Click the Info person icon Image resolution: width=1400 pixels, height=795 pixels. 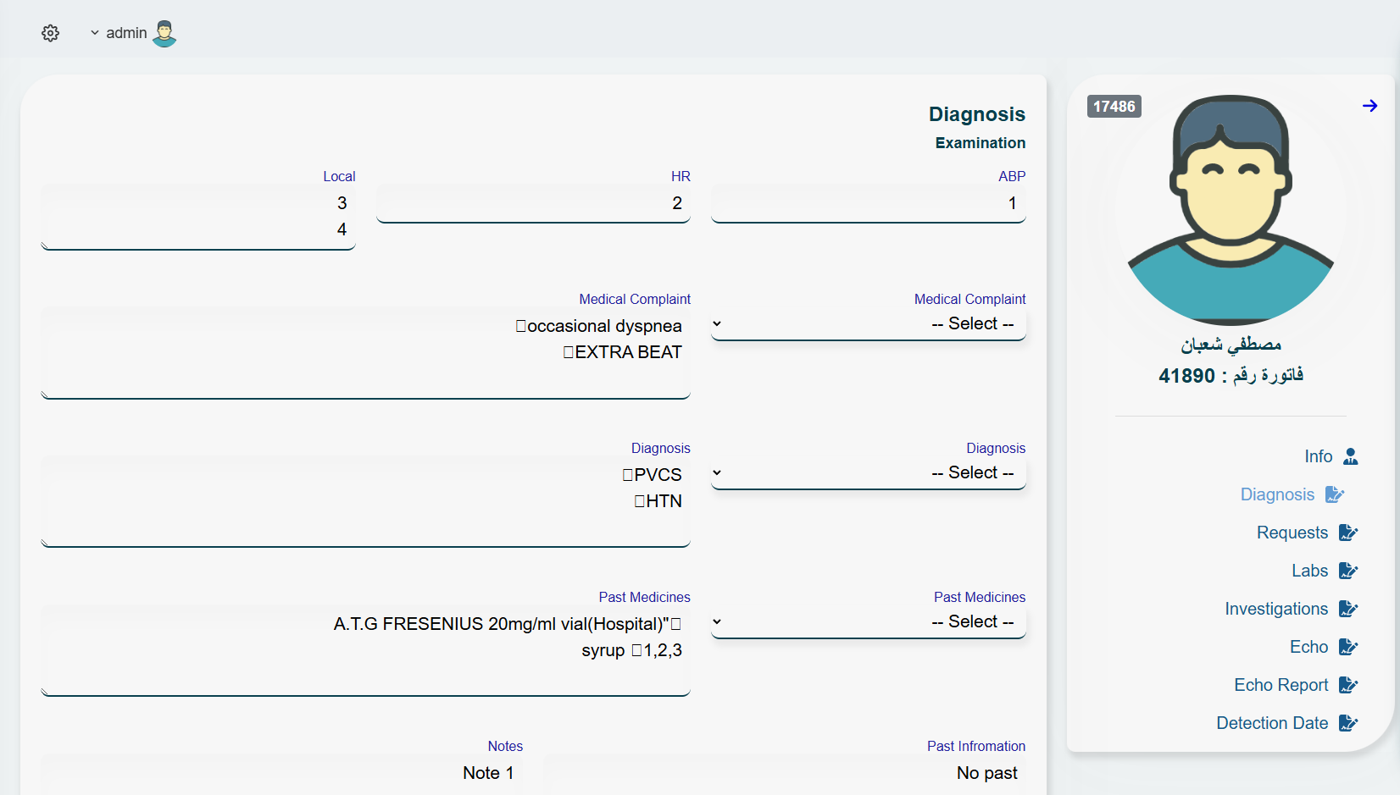coord(1350,456)
